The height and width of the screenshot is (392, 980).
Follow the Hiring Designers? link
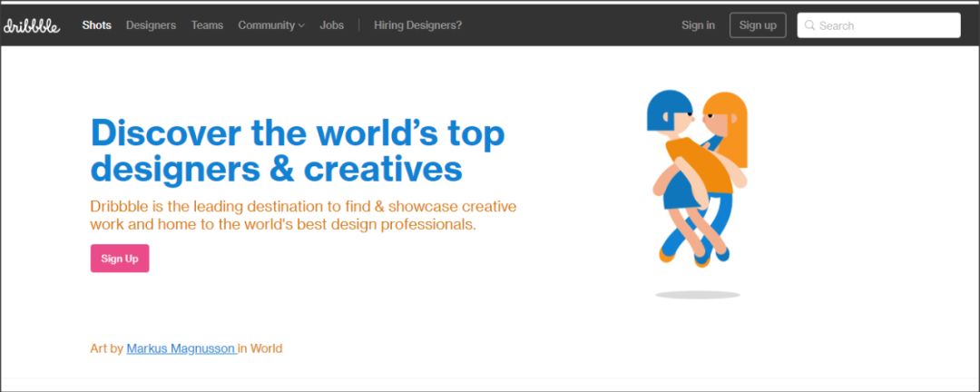(417, 25)
